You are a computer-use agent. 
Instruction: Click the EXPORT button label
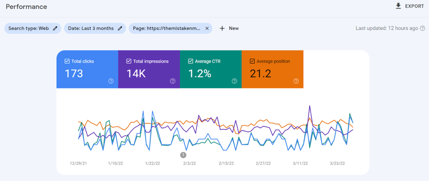[414, 6]
